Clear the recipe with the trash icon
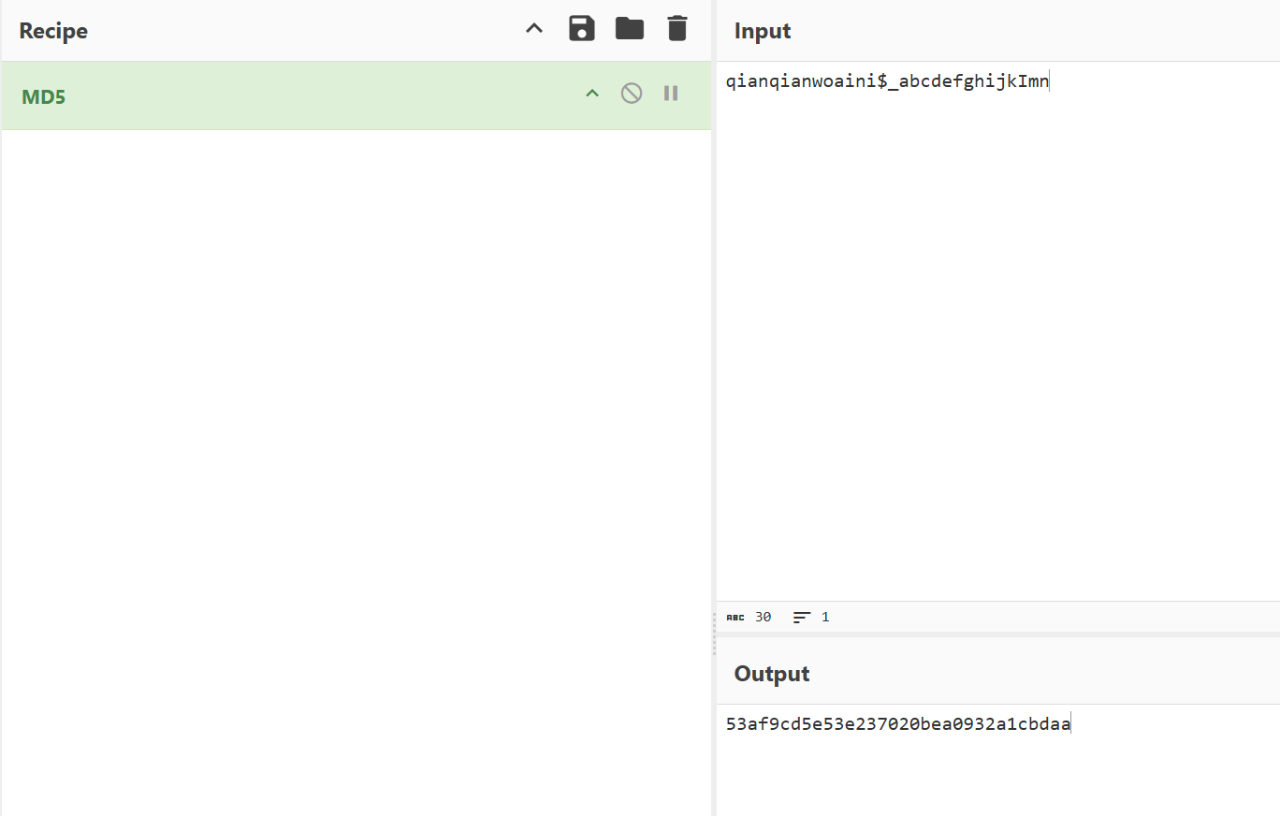Image resolution: width=1280 pixels, height=816 pixels. click(x=677, y=29)
